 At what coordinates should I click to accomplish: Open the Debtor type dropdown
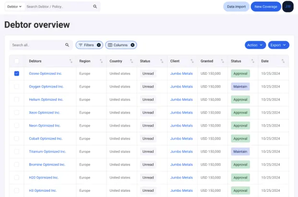pyautogui.click(x=14, y=7)
